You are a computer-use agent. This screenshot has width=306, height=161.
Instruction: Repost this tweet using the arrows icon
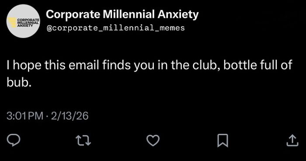pyautogui.click(x=83, y=140)
